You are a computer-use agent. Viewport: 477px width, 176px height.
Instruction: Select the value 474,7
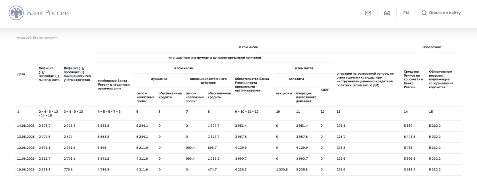[212, 169]
